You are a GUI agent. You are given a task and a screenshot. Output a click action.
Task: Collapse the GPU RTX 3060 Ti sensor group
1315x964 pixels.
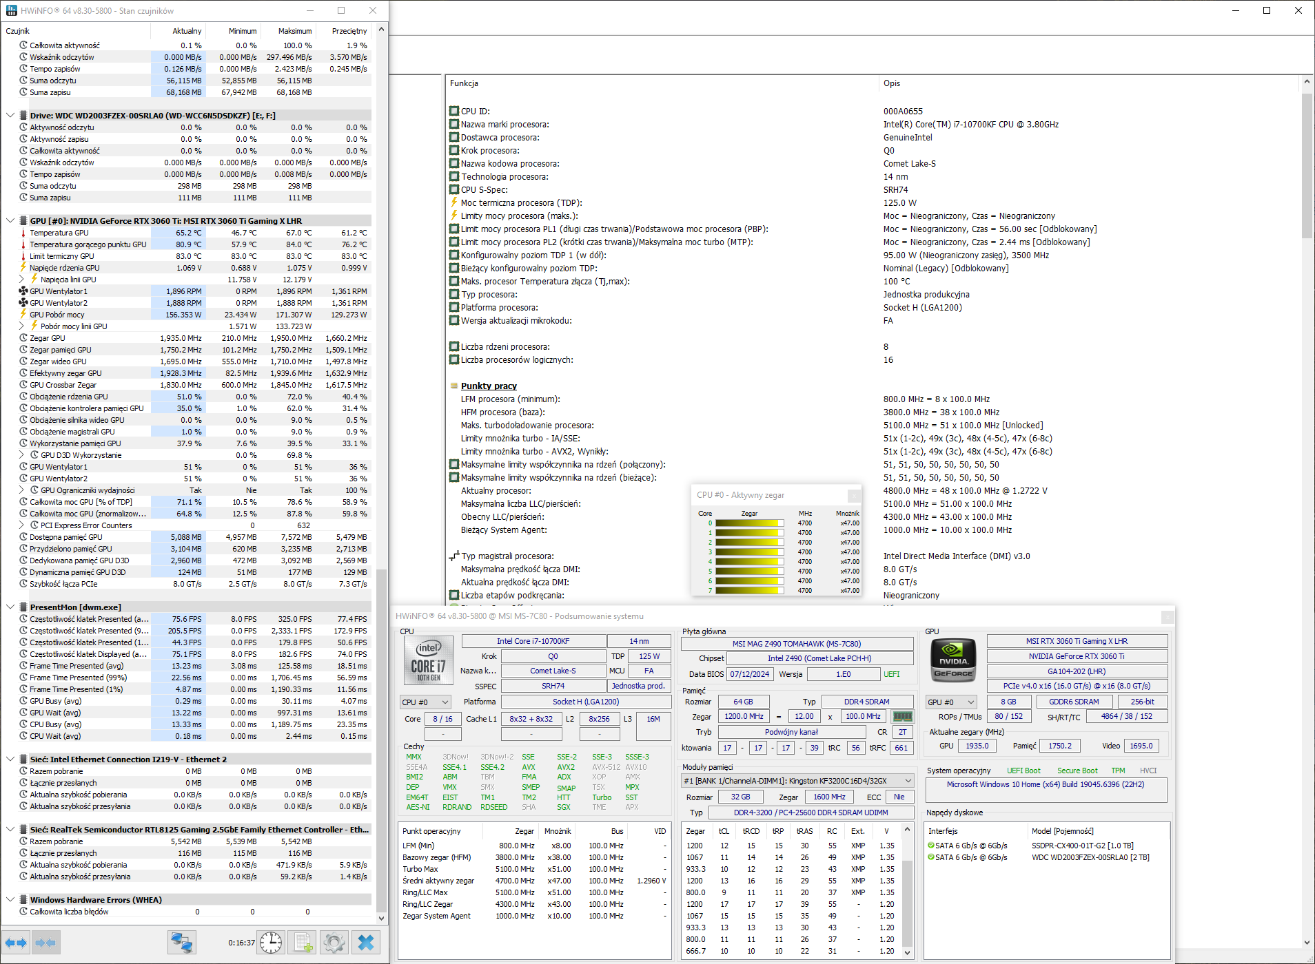pos(10,221)
